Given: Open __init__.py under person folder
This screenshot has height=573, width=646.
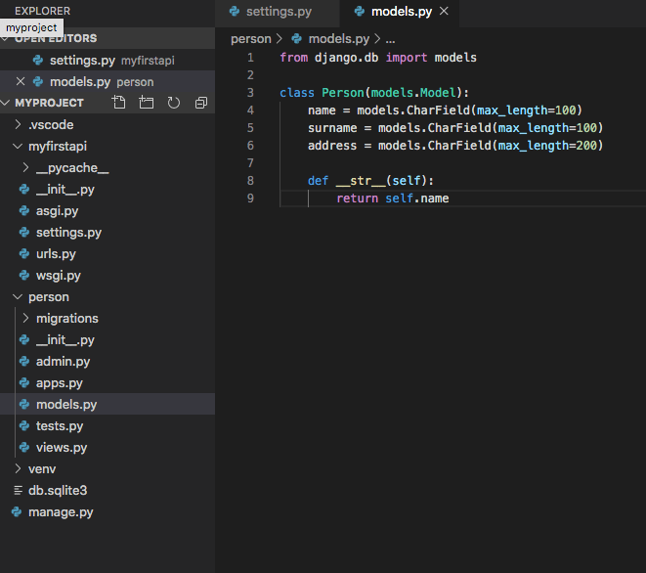Looking at the screenshot, I should click(x=108, y=339).
